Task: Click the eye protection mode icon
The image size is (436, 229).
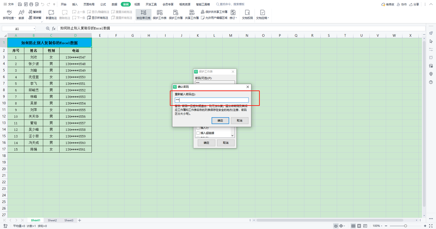Action: [336, 226]
